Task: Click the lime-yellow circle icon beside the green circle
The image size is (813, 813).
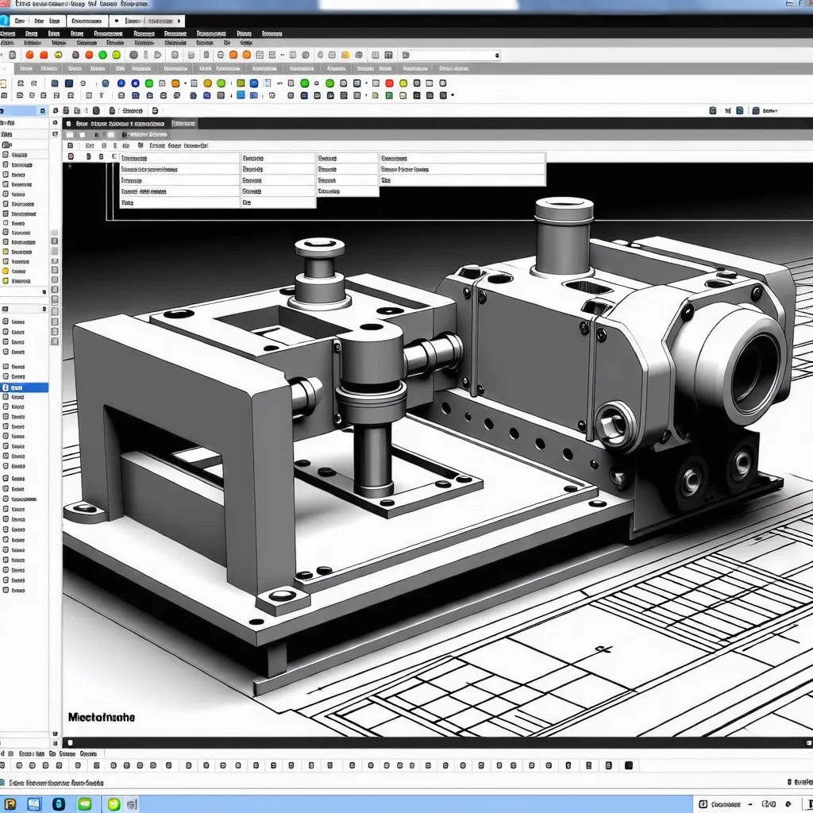Action: (x=116, y=55)
